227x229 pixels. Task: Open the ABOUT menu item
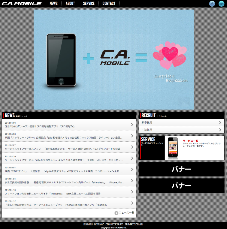70,4
